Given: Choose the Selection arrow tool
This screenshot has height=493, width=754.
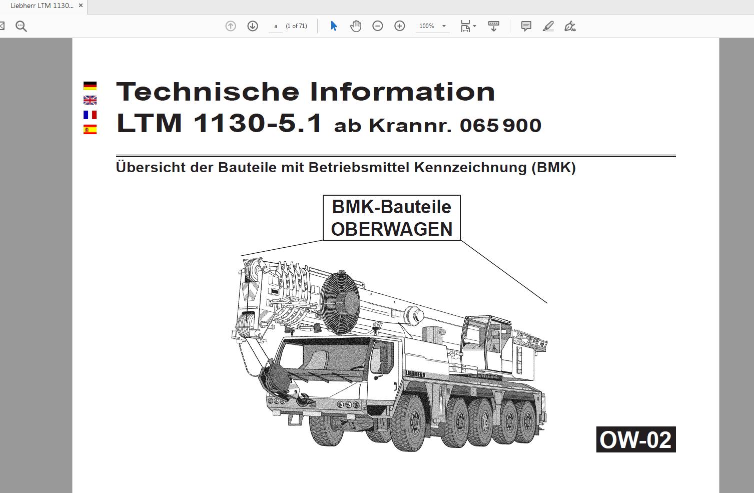Looking at the screenshot, I should (x=334, y=26).
